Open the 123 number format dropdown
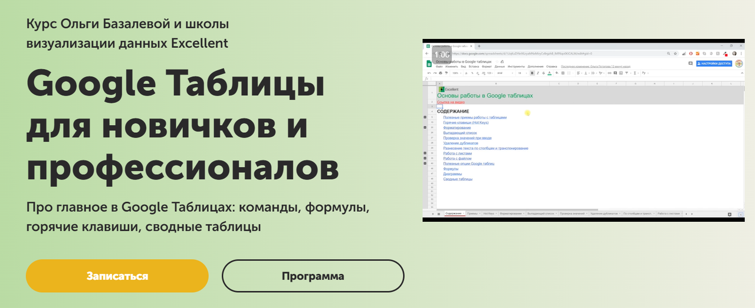The width and height of the screenshot is (755, 308). pos(490,73)
